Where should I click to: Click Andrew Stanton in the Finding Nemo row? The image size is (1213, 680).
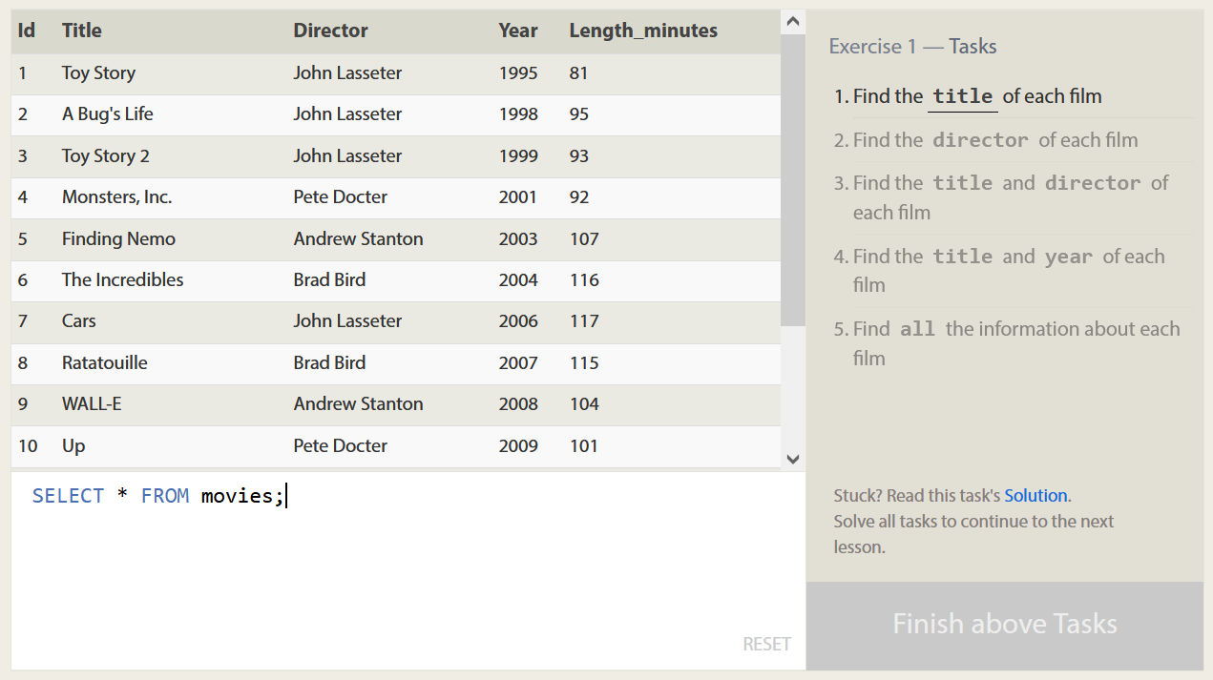click(358, 238)
